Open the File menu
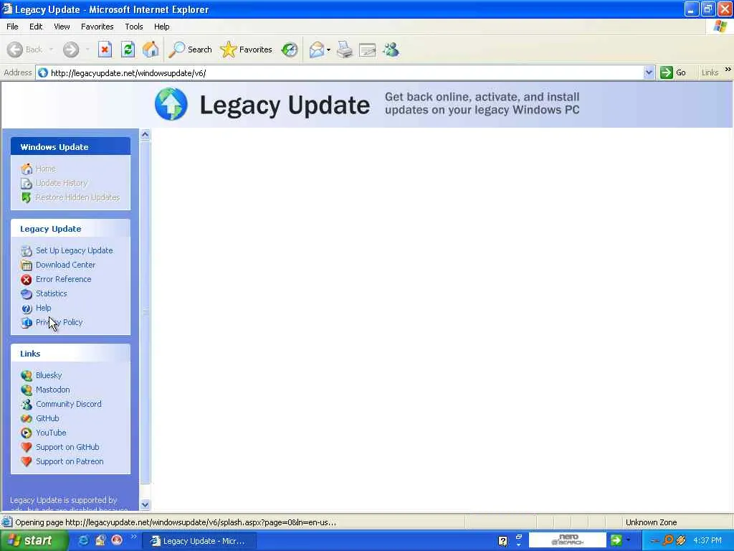The width and height of the screenshot is (734, 551). (x=12, y=27)
